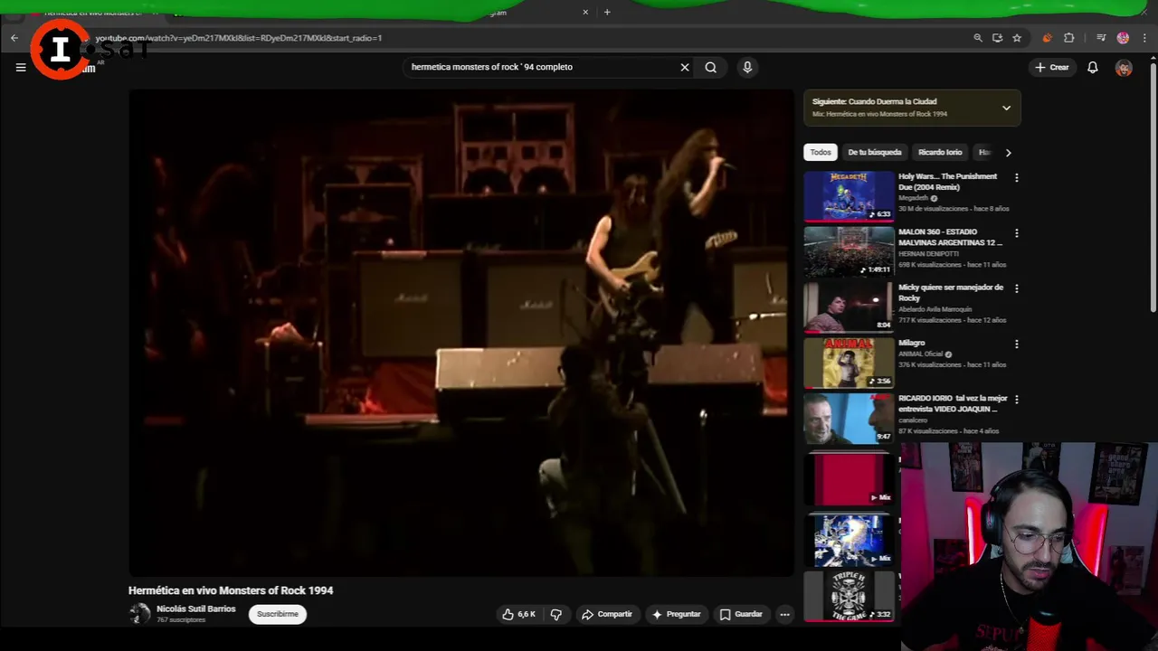The height and width of the screenshot is (651, 1158).
Task: Open the Nicolás Sutil Barrios channel name
Action: pyautogui.click(x=195, y=609)
